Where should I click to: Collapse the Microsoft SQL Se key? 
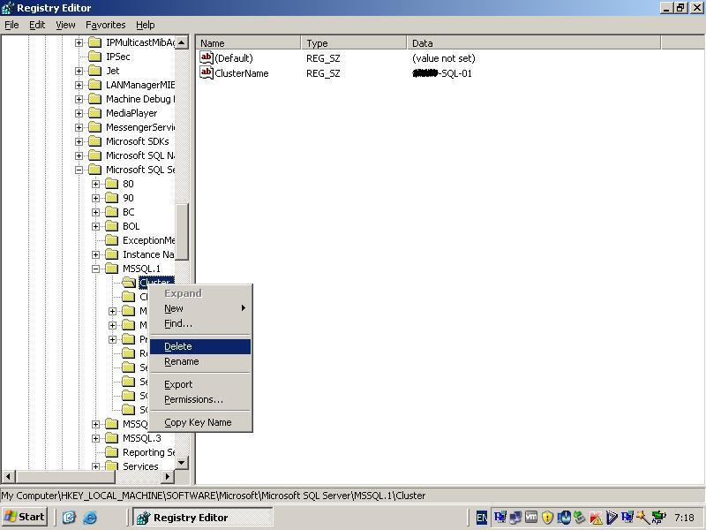pos(79,170)
